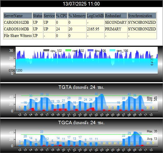Click the 0706 1200 chart start label
163x153 pixels.
(x=15, y=71)
